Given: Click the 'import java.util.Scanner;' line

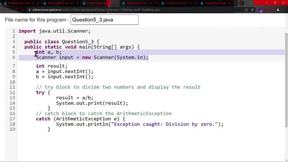Looking at the screenshot, I should point(54,31).
